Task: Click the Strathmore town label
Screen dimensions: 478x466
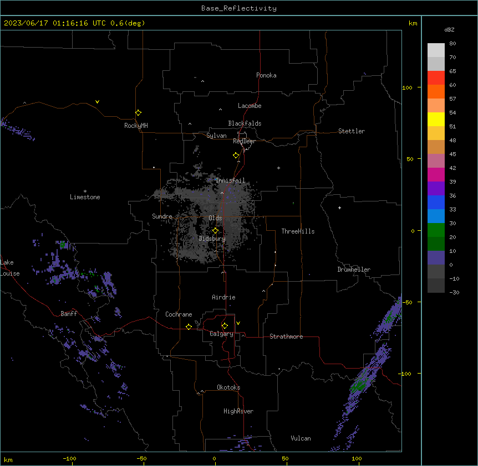Action: point(286,336)
